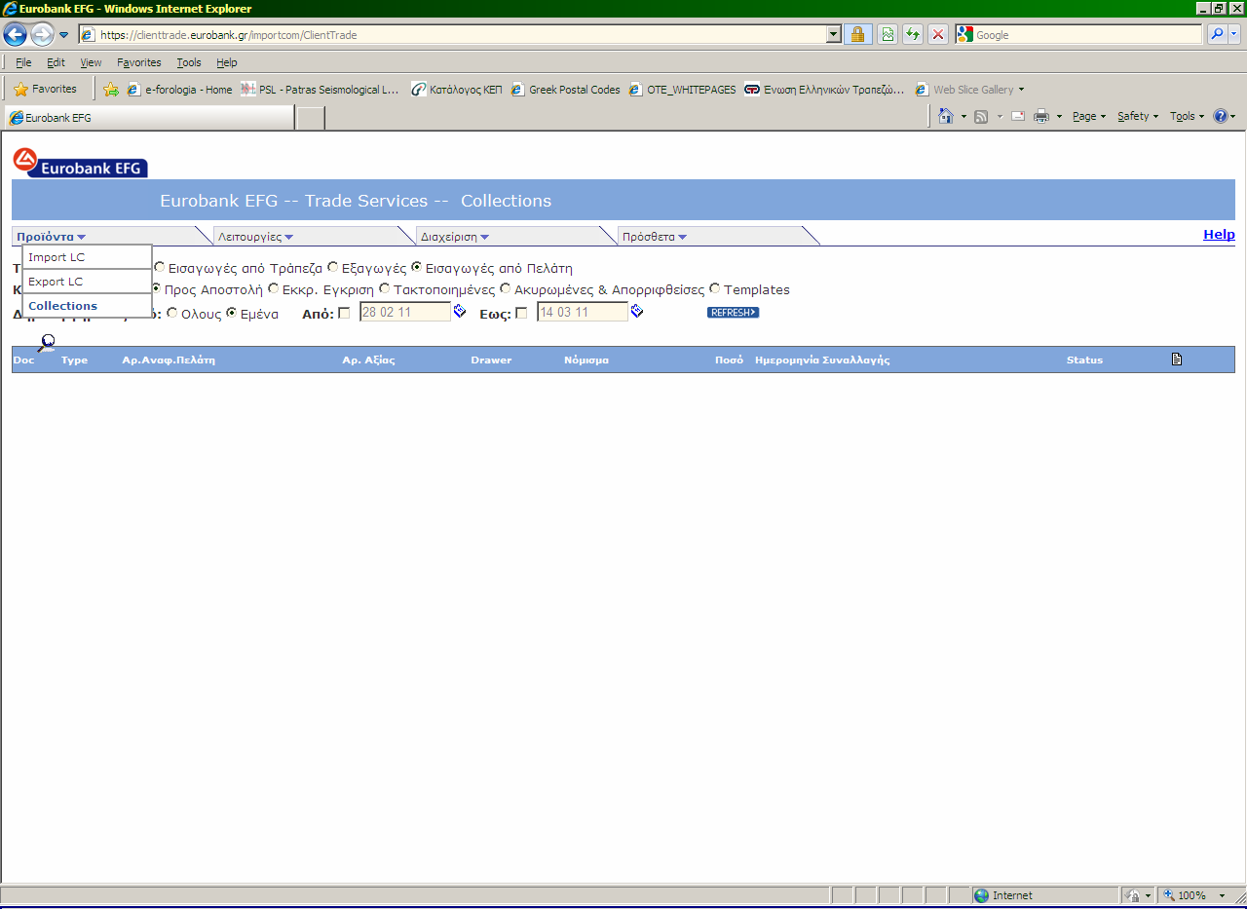Select the Εμένα radio button
Viewport: 1247px width, 909px height.
coord(232,313)
